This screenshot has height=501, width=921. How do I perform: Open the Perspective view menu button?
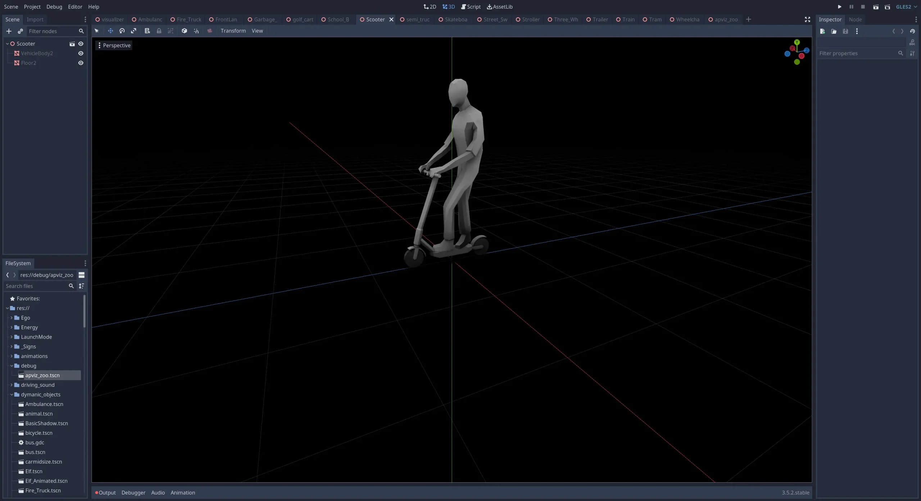coord(114,45)
